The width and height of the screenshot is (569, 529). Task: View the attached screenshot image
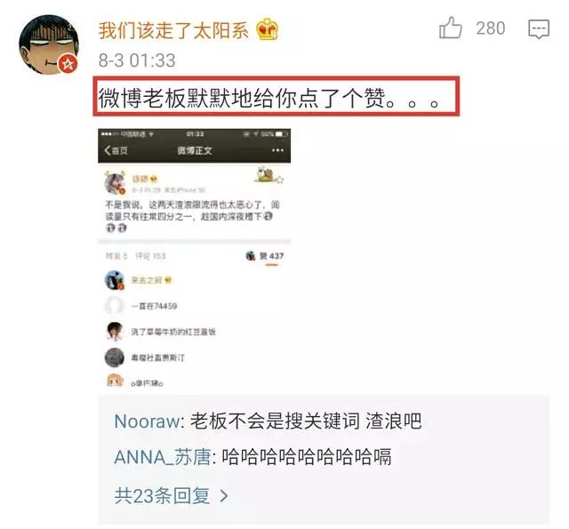[195, 259]
